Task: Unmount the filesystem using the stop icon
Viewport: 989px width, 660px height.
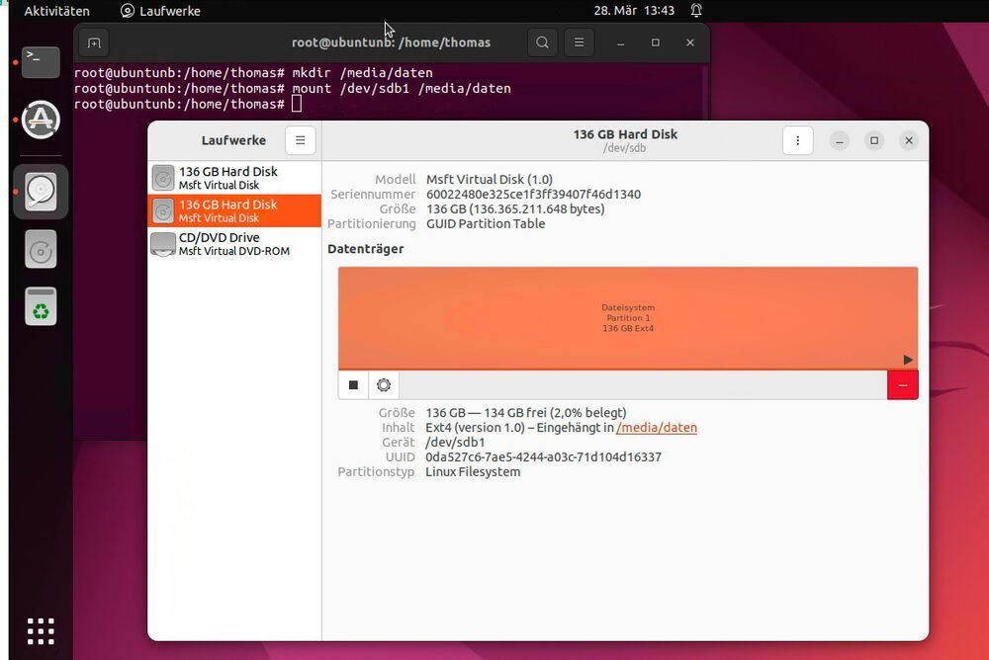Action: pyautogui.click(x=352, y=384)
